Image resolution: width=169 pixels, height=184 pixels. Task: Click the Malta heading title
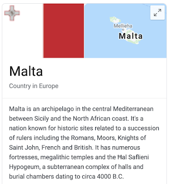(26, 71)
